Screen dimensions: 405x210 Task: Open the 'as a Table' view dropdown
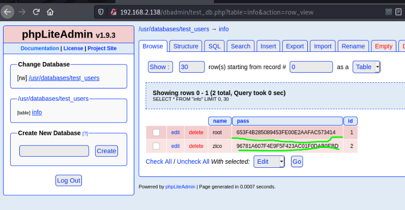[x=366, y=67]
